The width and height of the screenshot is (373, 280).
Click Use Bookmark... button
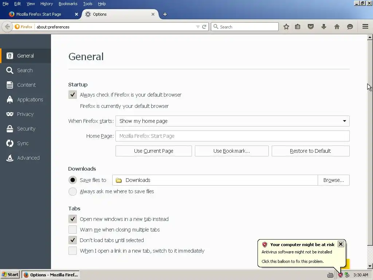pos(232,151)
